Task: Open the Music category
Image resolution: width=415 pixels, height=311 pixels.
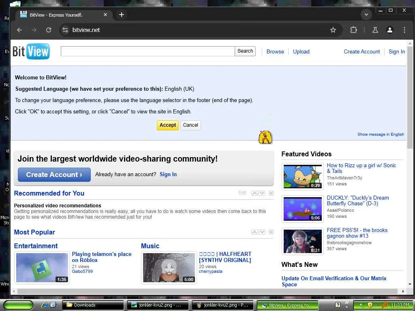Action: (x=150, y=246)
